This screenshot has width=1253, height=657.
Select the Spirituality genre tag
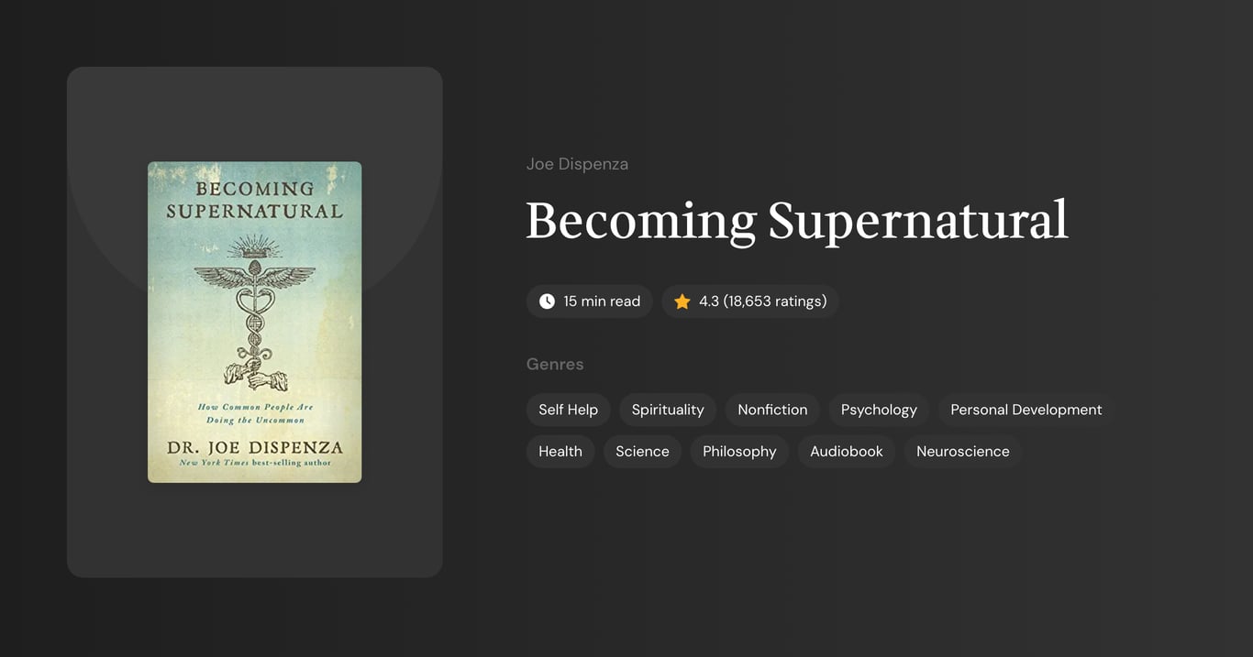coord(667,410)
